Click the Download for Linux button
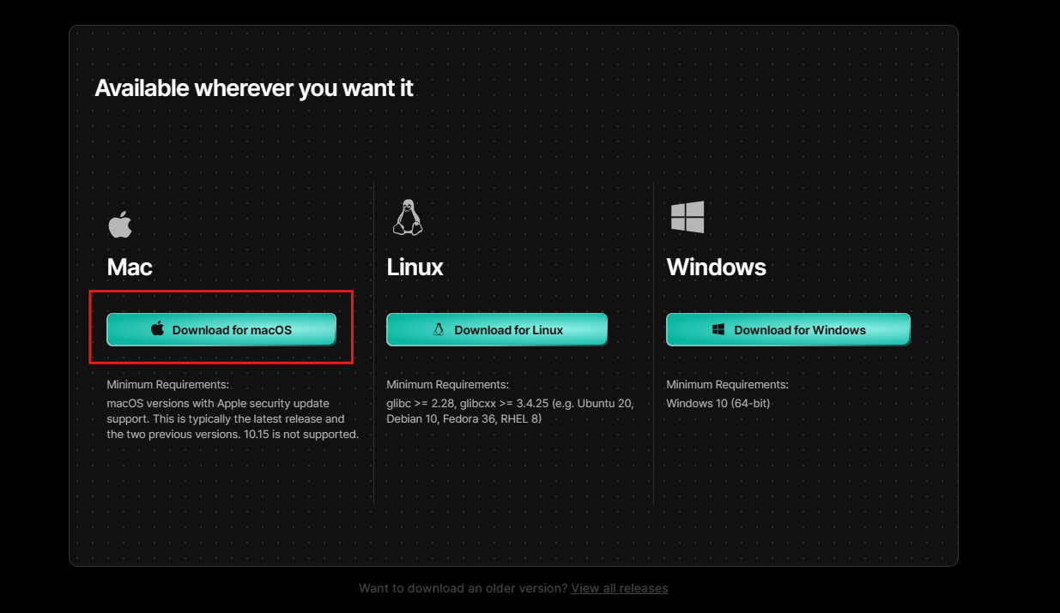Viewport: 1060px width, 613px height. pos(497,329)
